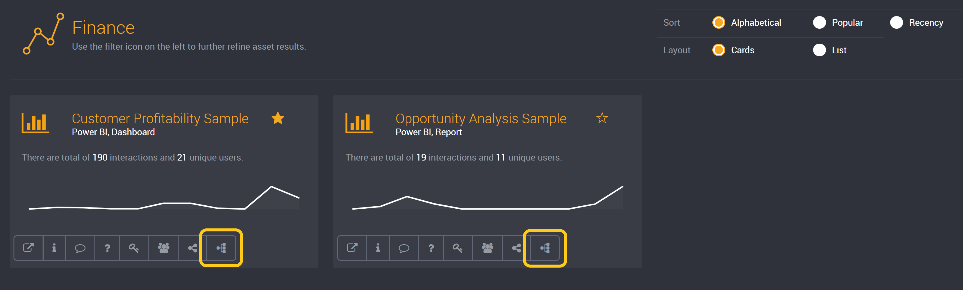The width and height of the screenshot is (963, 290).
Task: View users group for Customer Profitability Sample
Action: [x=164, y=248]
